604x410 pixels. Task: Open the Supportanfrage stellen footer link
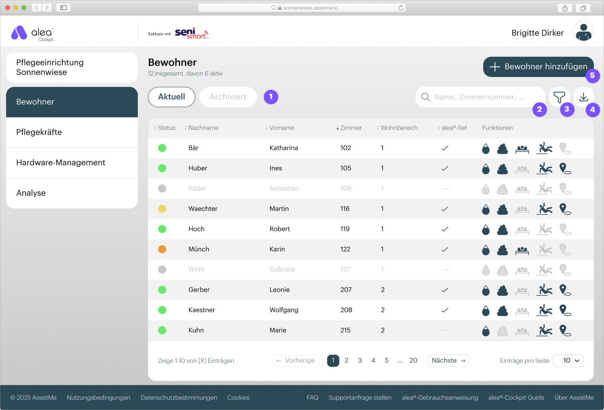pyautogui.click(x=360, y=398)
